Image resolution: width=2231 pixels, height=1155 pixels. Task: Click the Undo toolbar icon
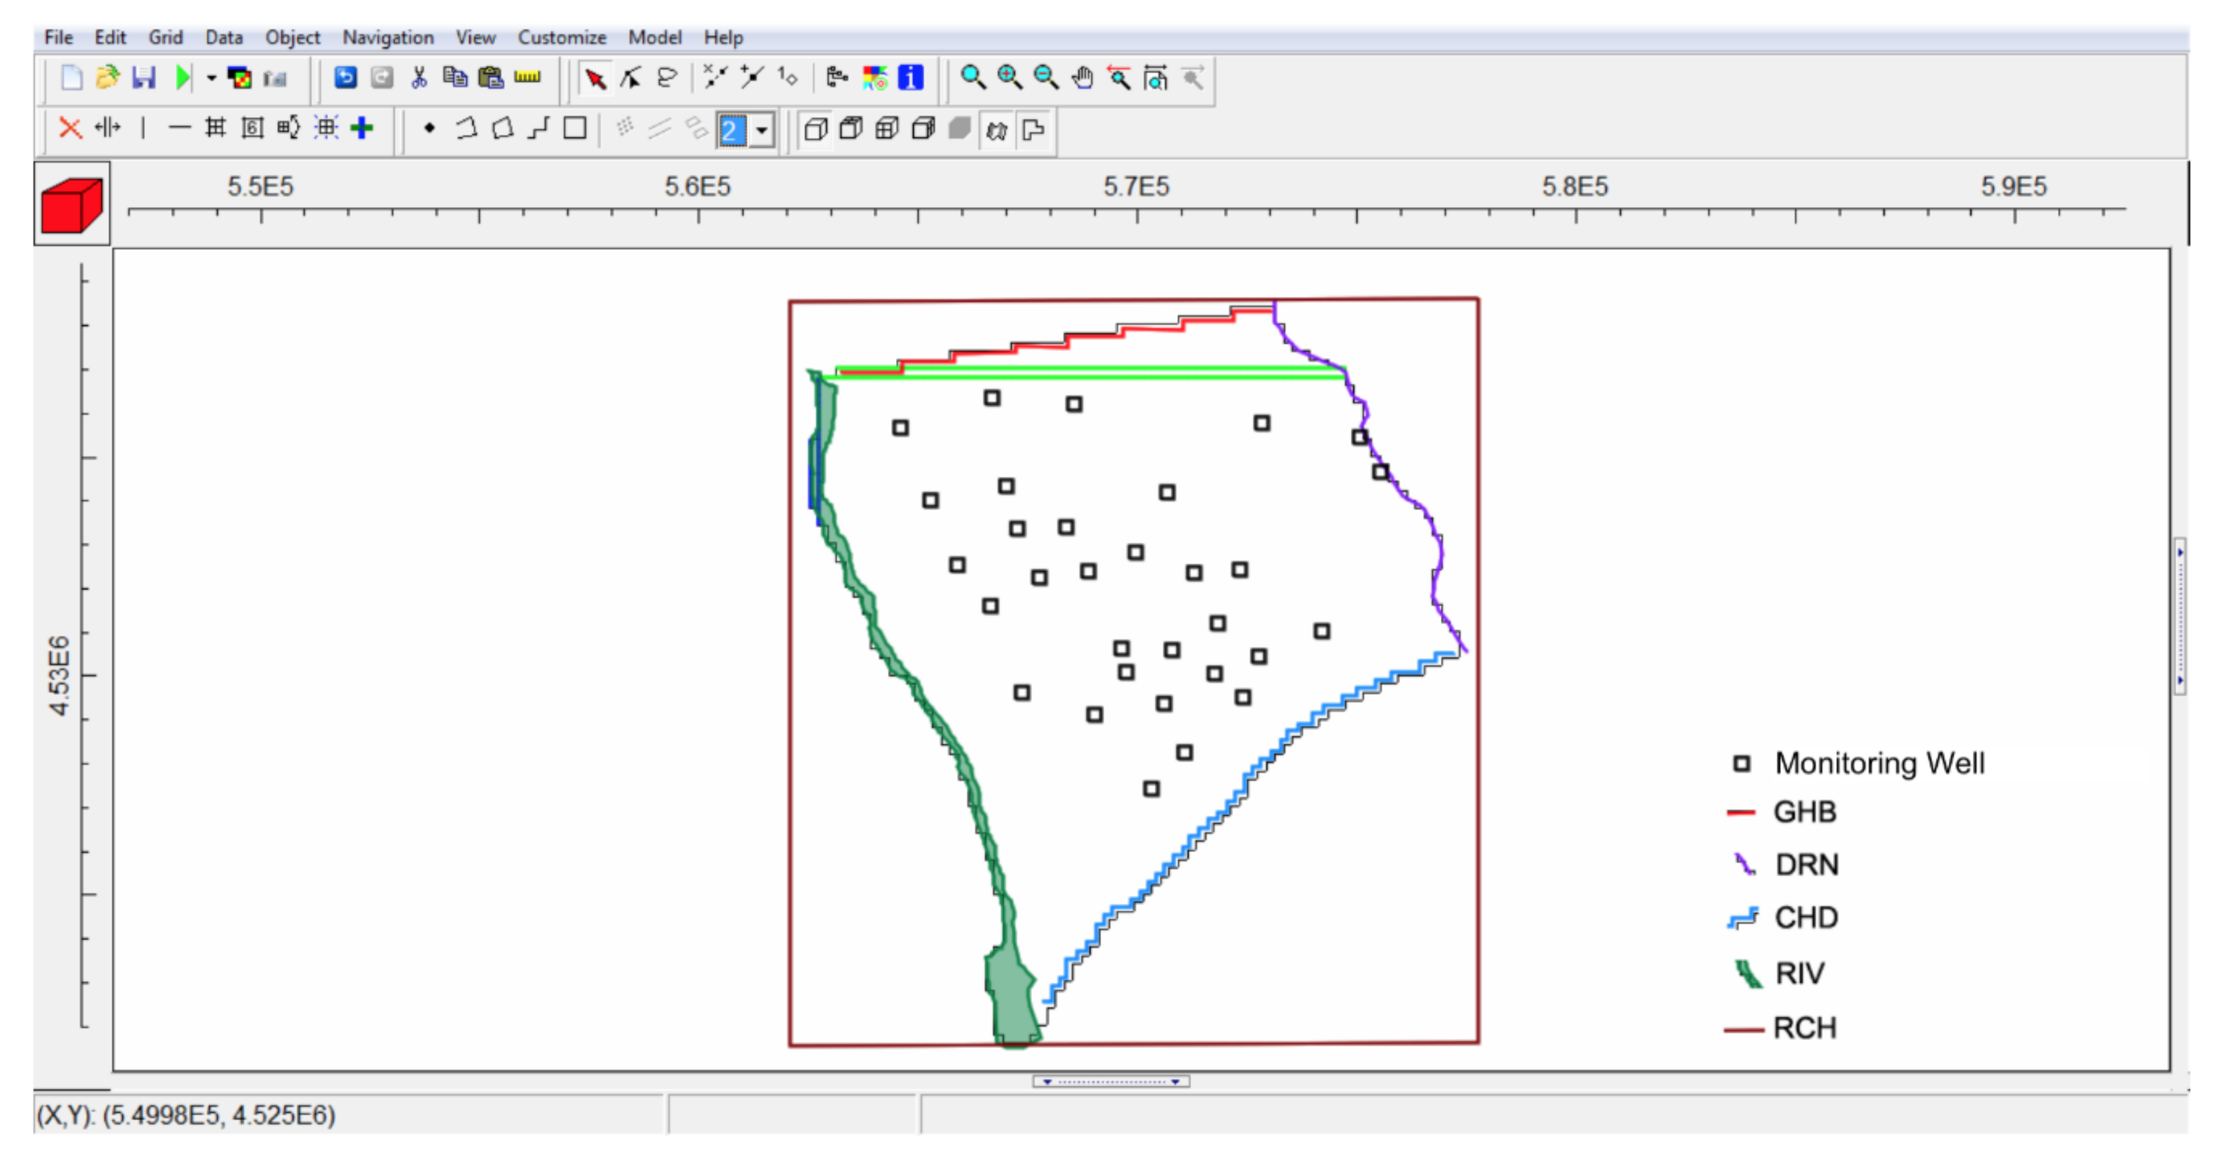pyautogui.click(x=345, y=78)
